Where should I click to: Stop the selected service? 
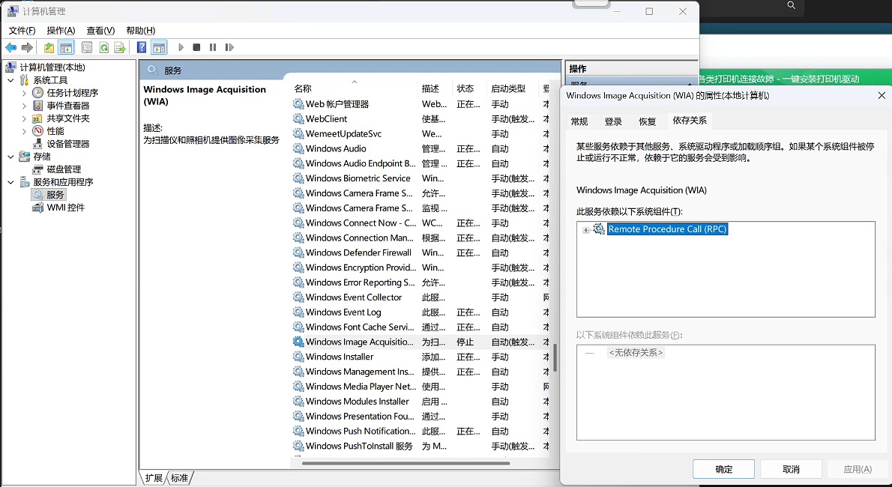[196, 46]
